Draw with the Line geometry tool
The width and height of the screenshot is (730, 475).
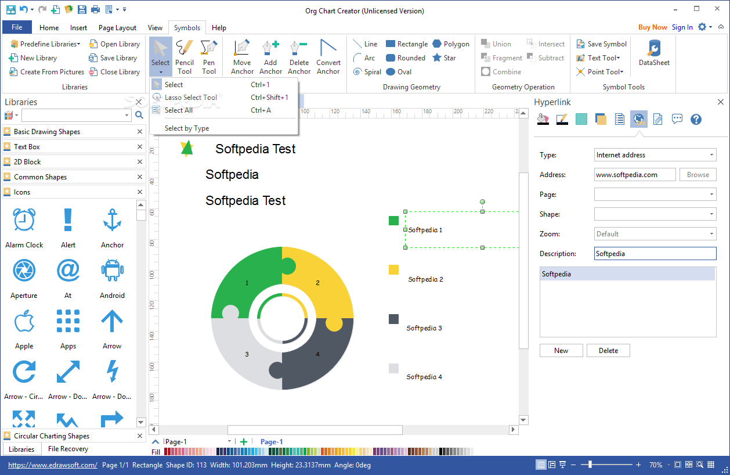[366, 44]
